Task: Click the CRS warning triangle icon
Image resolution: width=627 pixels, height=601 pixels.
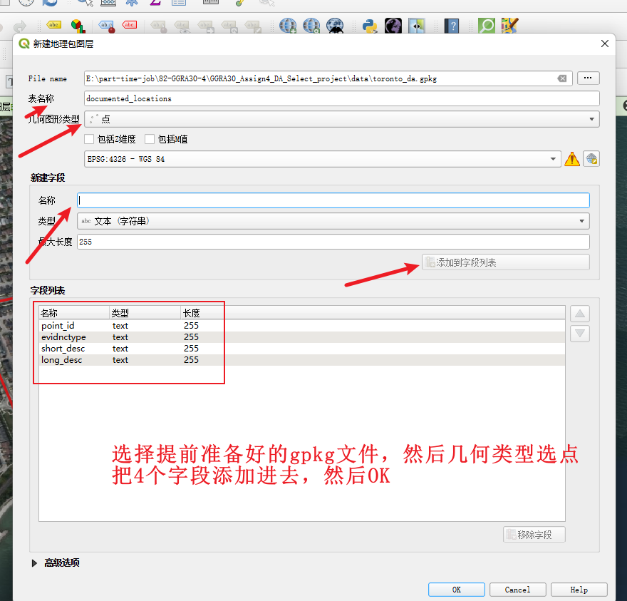Action: pos(572,159)
